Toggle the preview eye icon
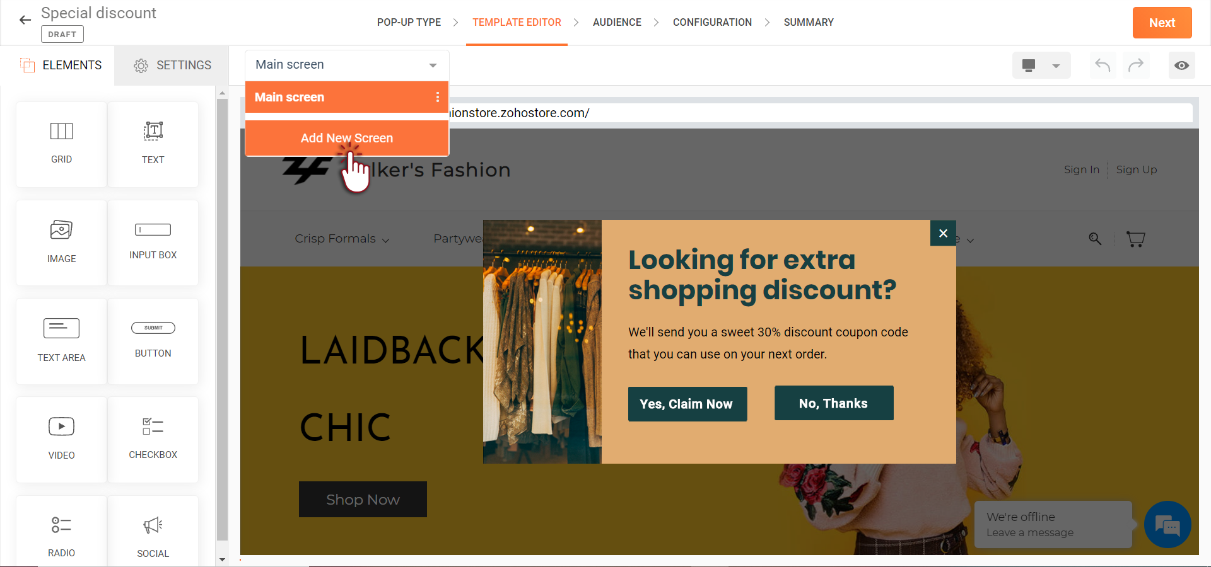 pyautogui.click(x=1182, y=66)
